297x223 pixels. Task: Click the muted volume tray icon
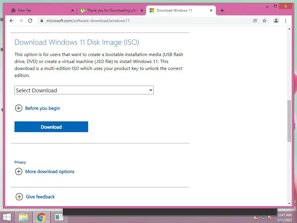click(256, 218)
